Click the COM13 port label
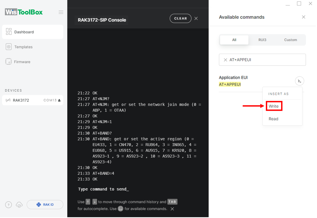This screenshot has width=317, height=218. [x=50, y=100]
